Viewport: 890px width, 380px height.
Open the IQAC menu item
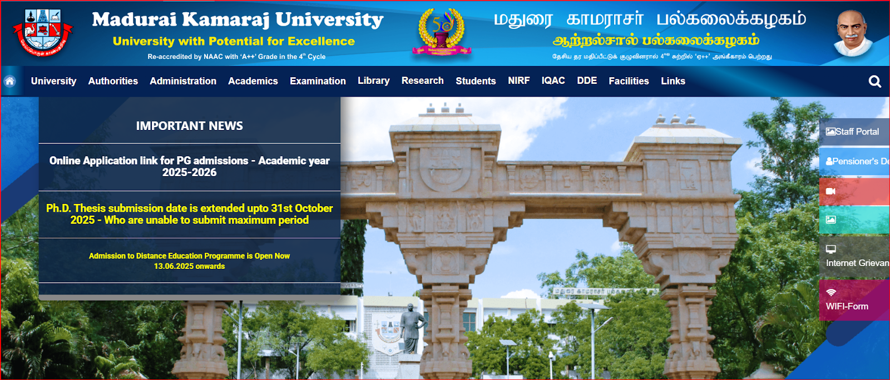coord(553,81)
